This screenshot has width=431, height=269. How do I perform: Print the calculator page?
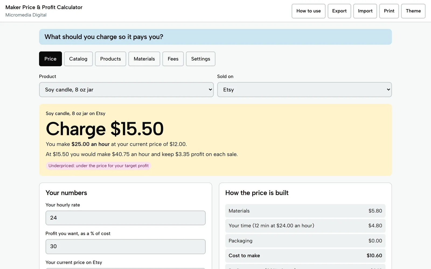coord(389,11)
